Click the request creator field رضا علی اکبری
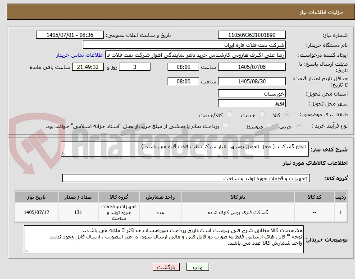 [x=196, y=55]
